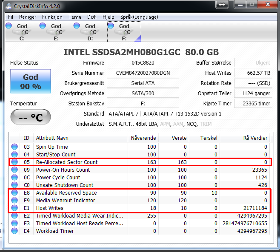280x252 pixels.
Task: Click the Terskel column header
Action: click(x=205, y=138)
